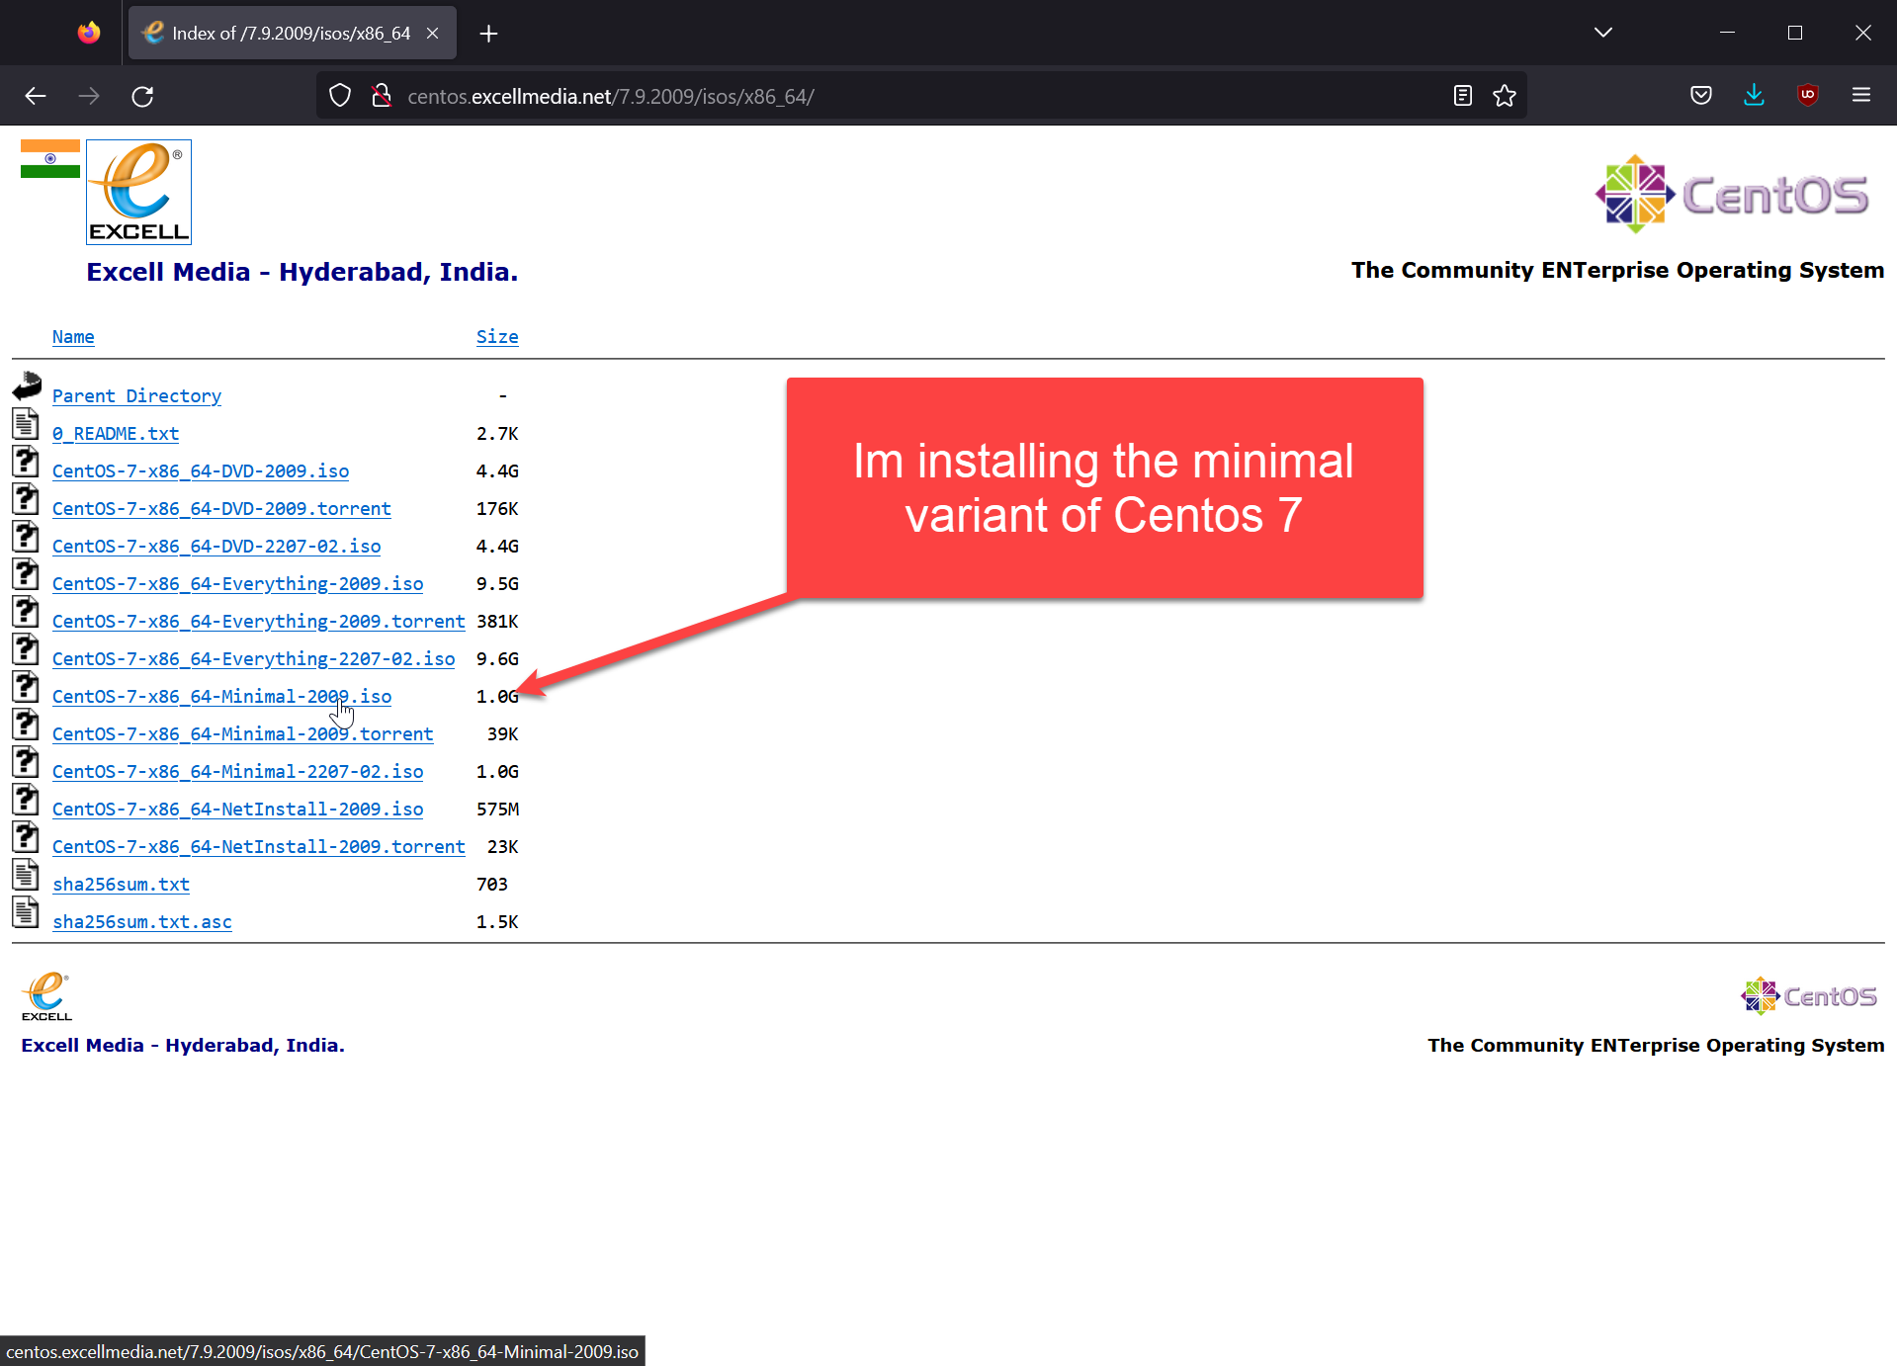This screenshot has height=1366, width=1897.
Task: Reload the page with the refresh icon
Action: pyautogui.click(x=142, y=96)
